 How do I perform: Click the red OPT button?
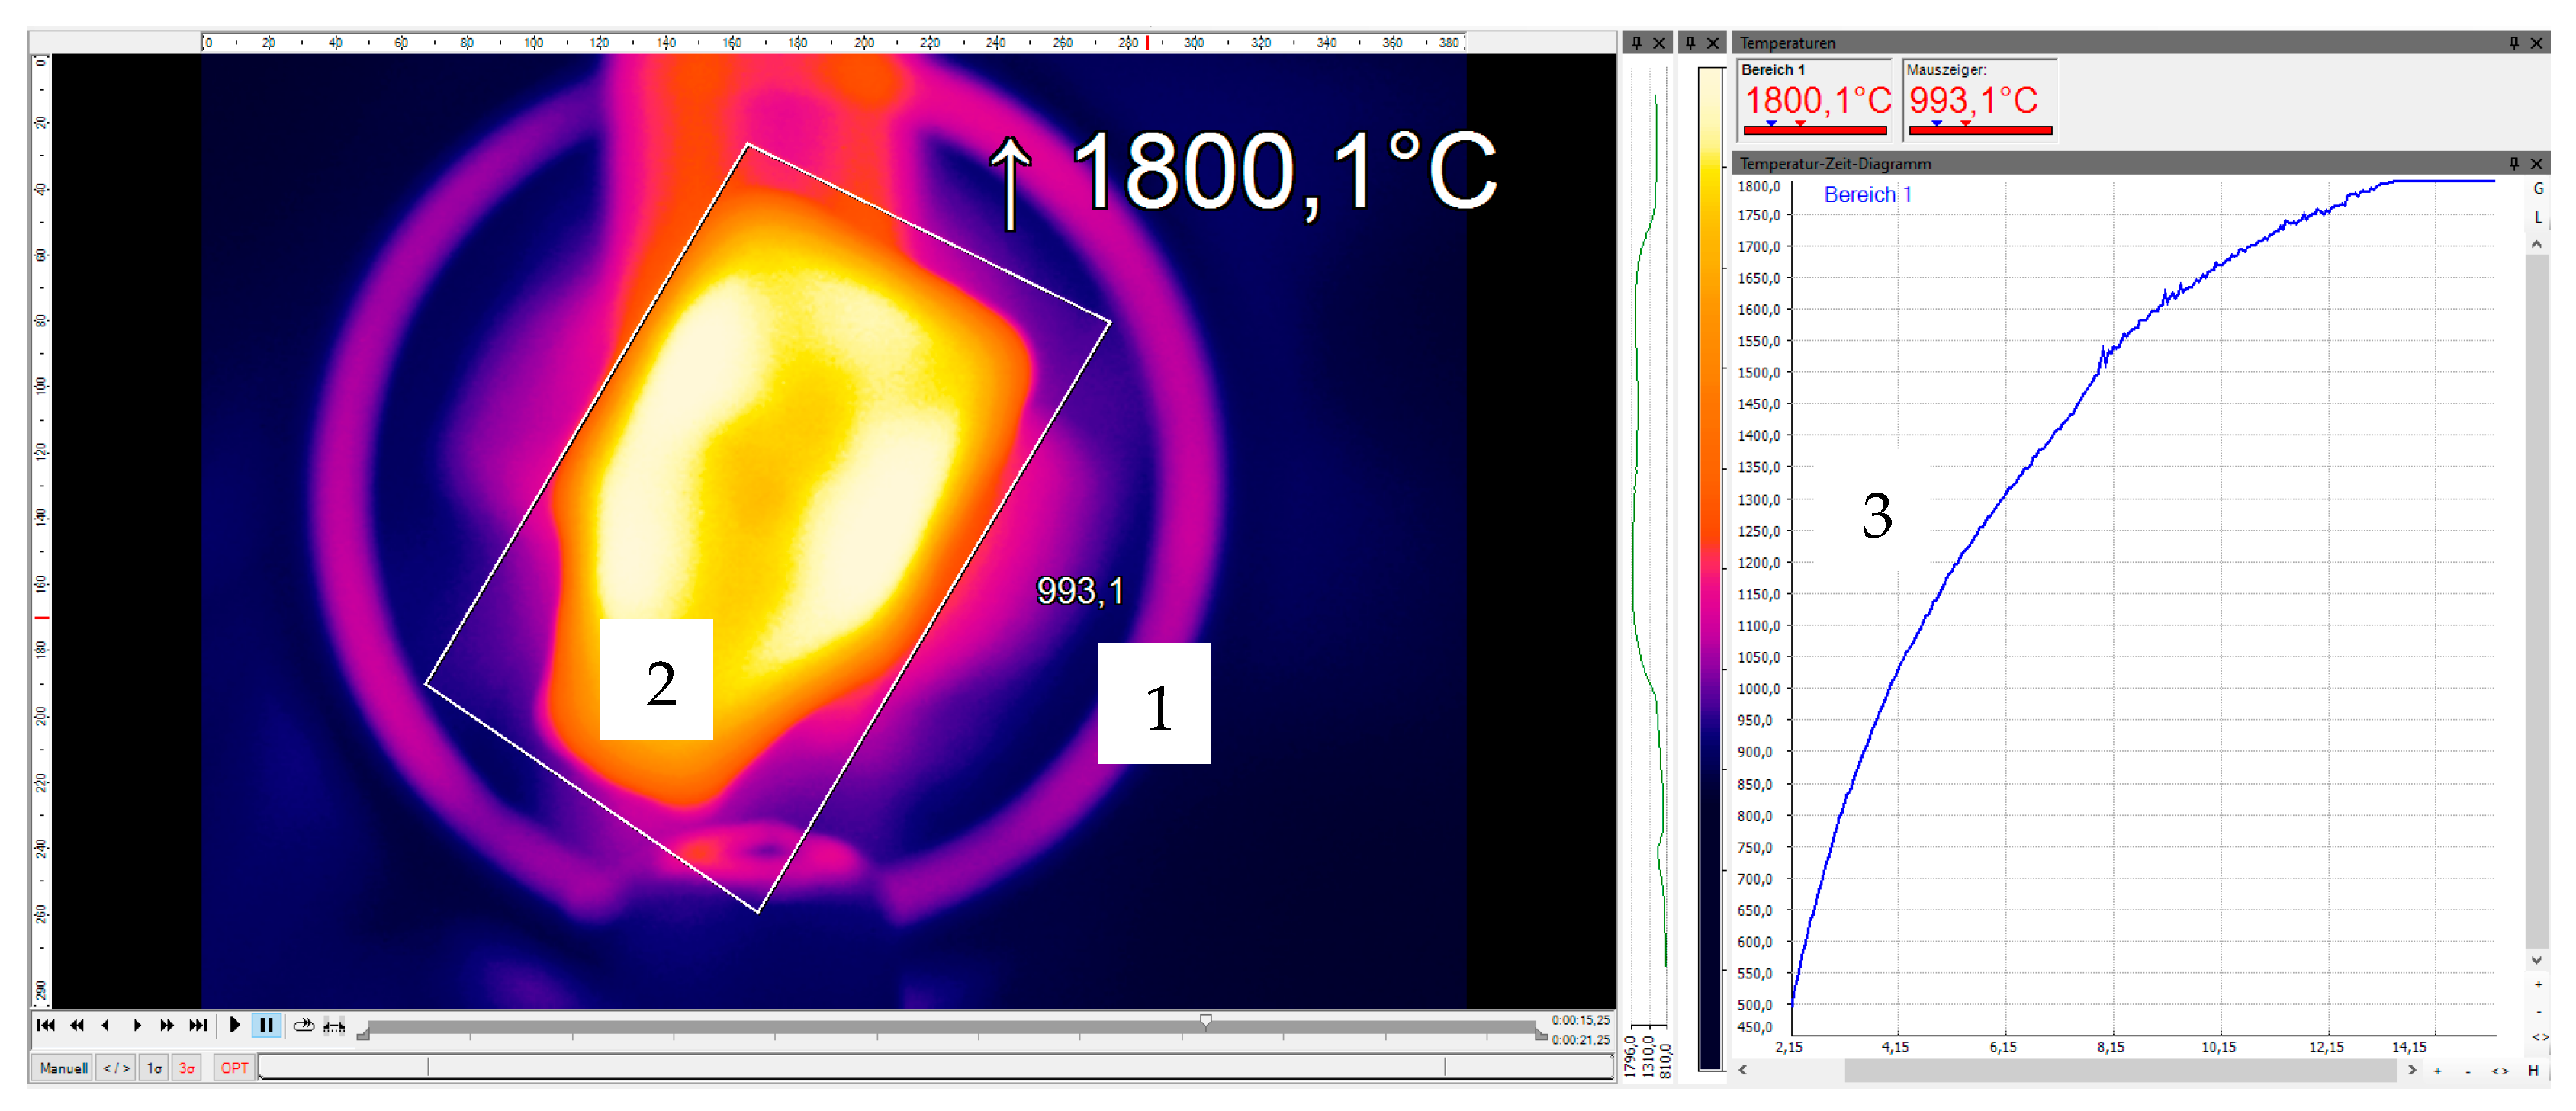click(x=234, y=1068)
